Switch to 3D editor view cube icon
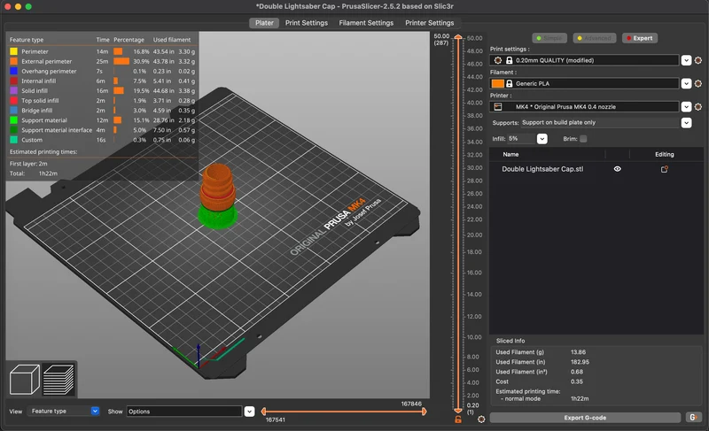Screen dimensions: 709x431 click(x=25, y=380)
